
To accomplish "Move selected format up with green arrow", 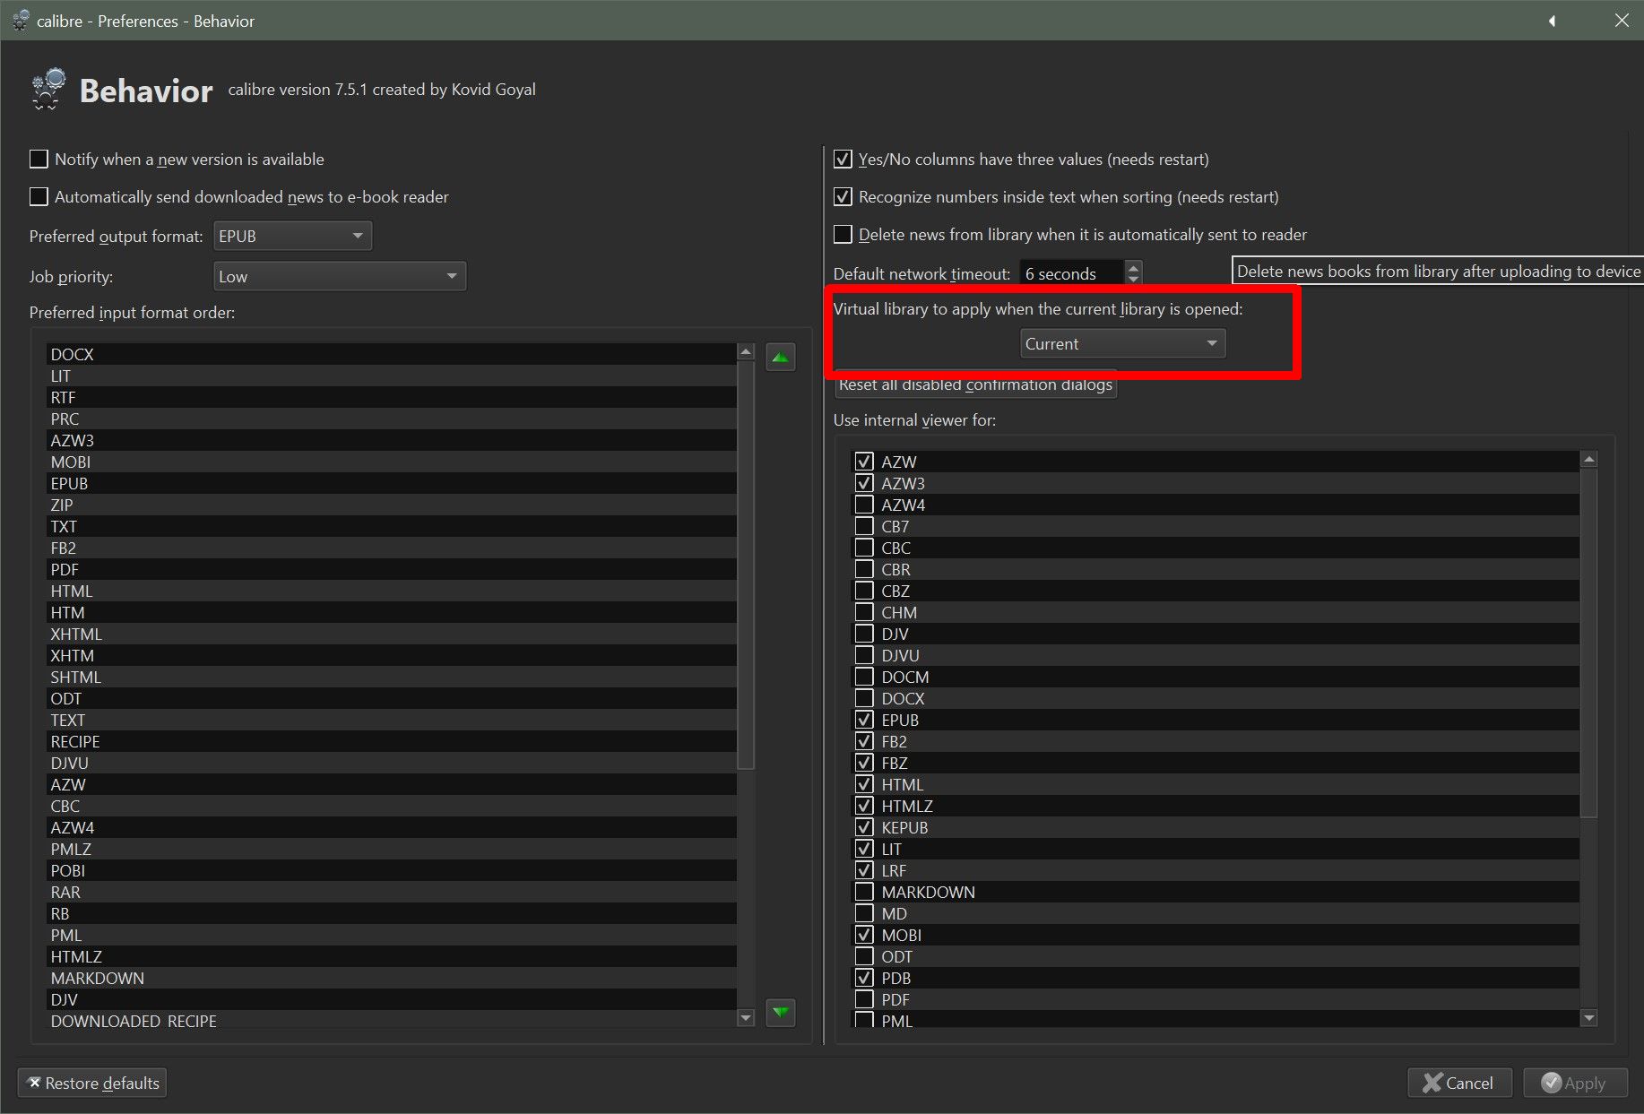I will (x=780, y=358).
